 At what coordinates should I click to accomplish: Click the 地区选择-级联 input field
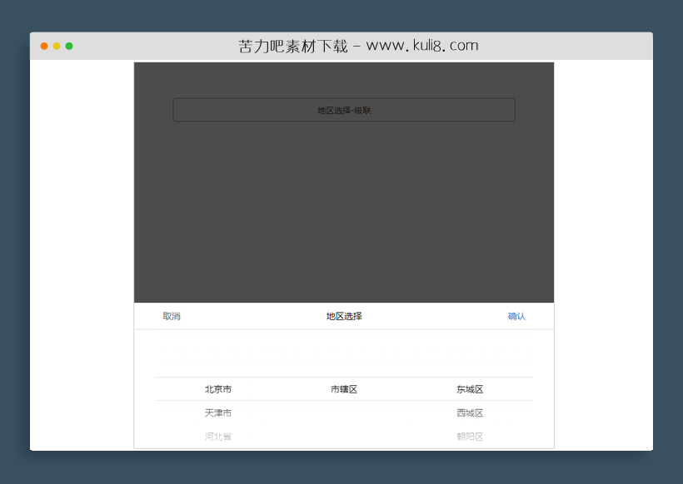point(343,109)
